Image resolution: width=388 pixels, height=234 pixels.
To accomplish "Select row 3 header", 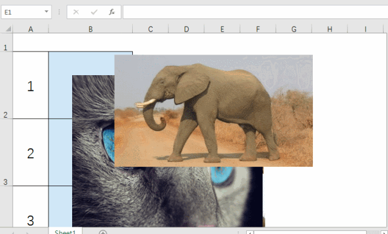I will pyautogui.click(x=6, y=152).
